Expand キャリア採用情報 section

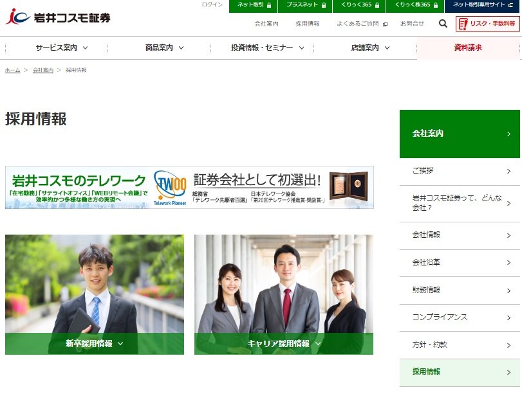pyautogui.click(x=284, y=344)
